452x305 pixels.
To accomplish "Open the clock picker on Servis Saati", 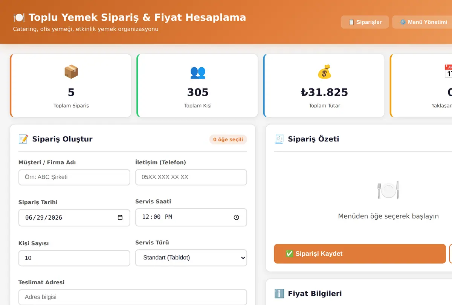I will [236, 217].
